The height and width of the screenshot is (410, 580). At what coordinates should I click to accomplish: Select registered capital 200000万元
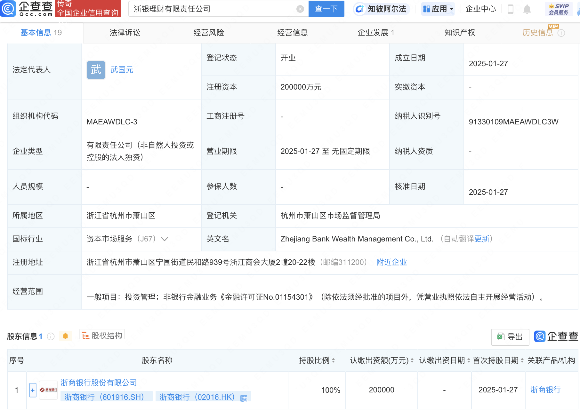click(x=301, y=87)
